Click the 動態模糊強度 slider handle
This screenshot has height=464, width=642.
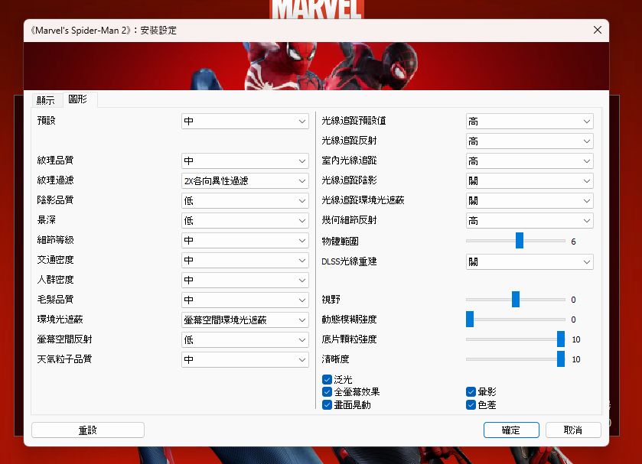coord(470,320)
